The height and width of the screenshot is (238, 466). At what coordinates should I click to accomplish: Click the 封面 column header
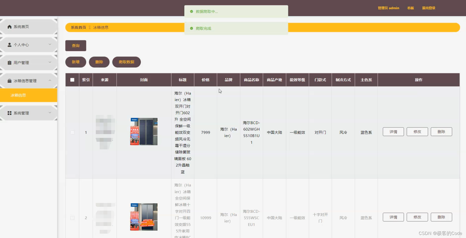click(x=144, y=80)
